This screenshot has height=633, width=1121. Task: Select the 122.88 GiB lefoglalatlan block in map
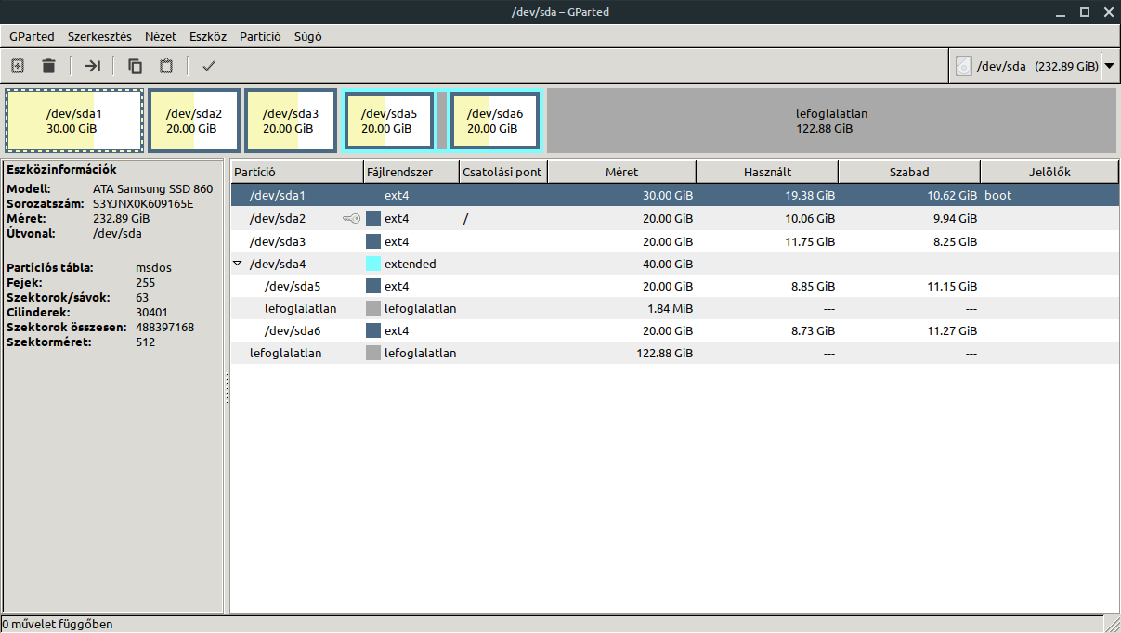[x=831, y=121]
